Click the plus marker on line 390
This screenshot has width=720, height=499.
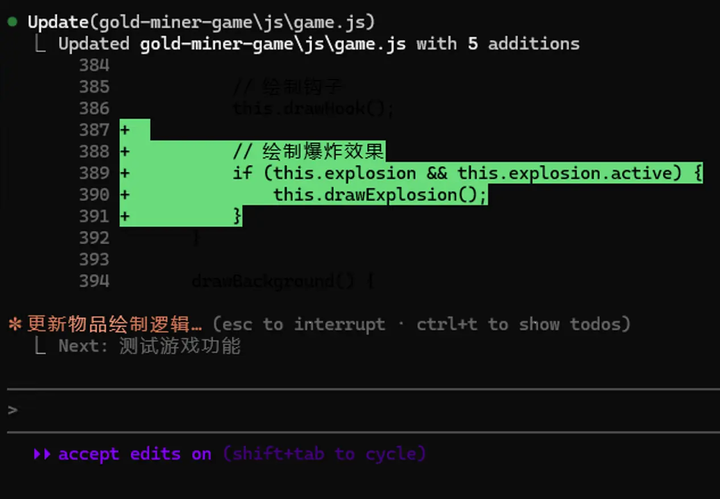pyautogui.click(x=125, y=195)
